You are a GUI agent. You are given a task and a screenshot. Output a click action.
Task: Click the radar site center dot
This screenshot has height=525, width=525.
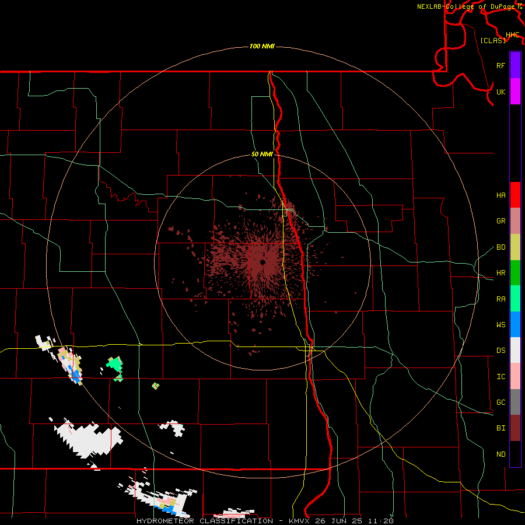(263, 262)
